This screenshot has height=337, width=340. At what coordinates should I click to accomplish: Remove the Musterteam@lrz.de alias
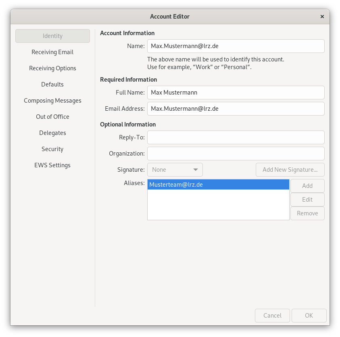click(307, 213)
